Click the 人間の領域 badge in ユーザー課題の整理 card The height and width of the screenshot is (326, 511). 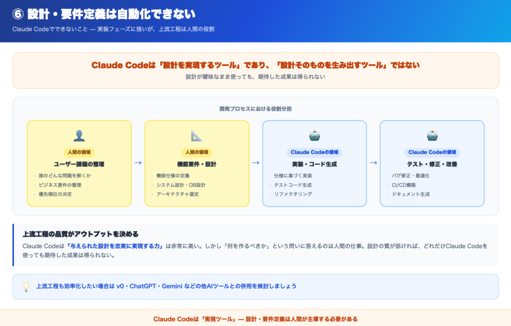coord(79,153)
